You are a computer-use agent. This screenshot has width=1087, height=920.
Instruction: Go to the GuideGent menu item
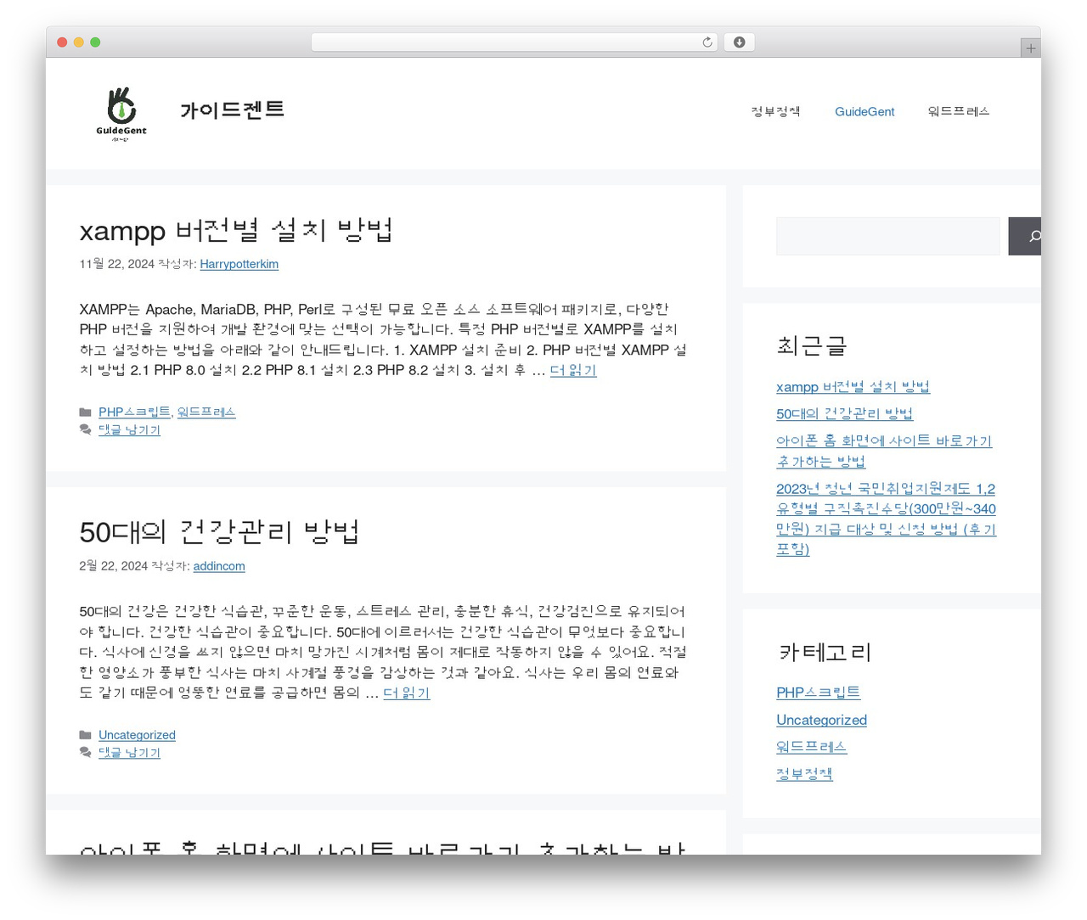[865, 112]
